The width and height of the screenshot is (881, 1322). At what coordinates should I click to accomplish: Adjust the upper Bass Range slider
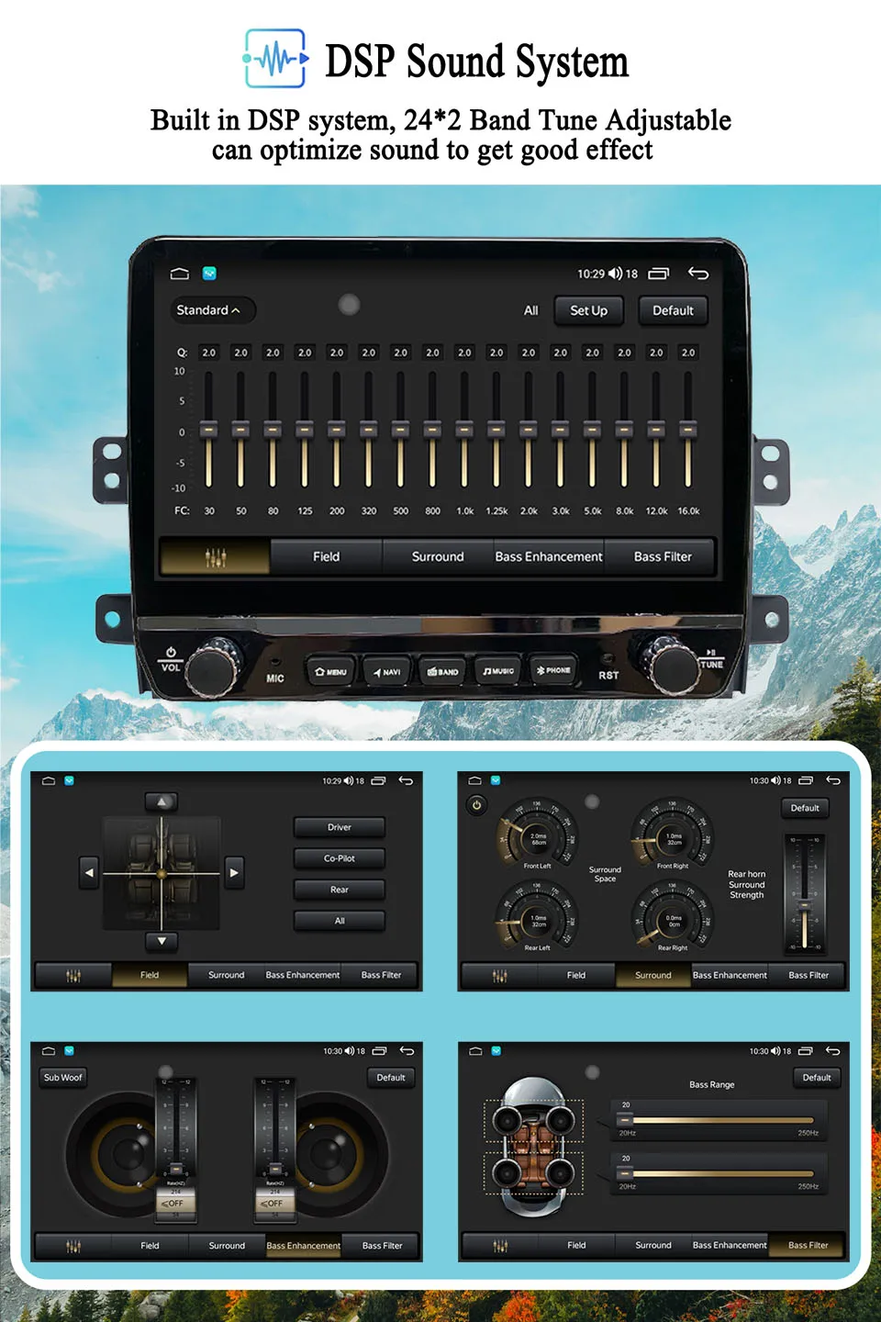pyautogui.click(x=720, y=1120)
